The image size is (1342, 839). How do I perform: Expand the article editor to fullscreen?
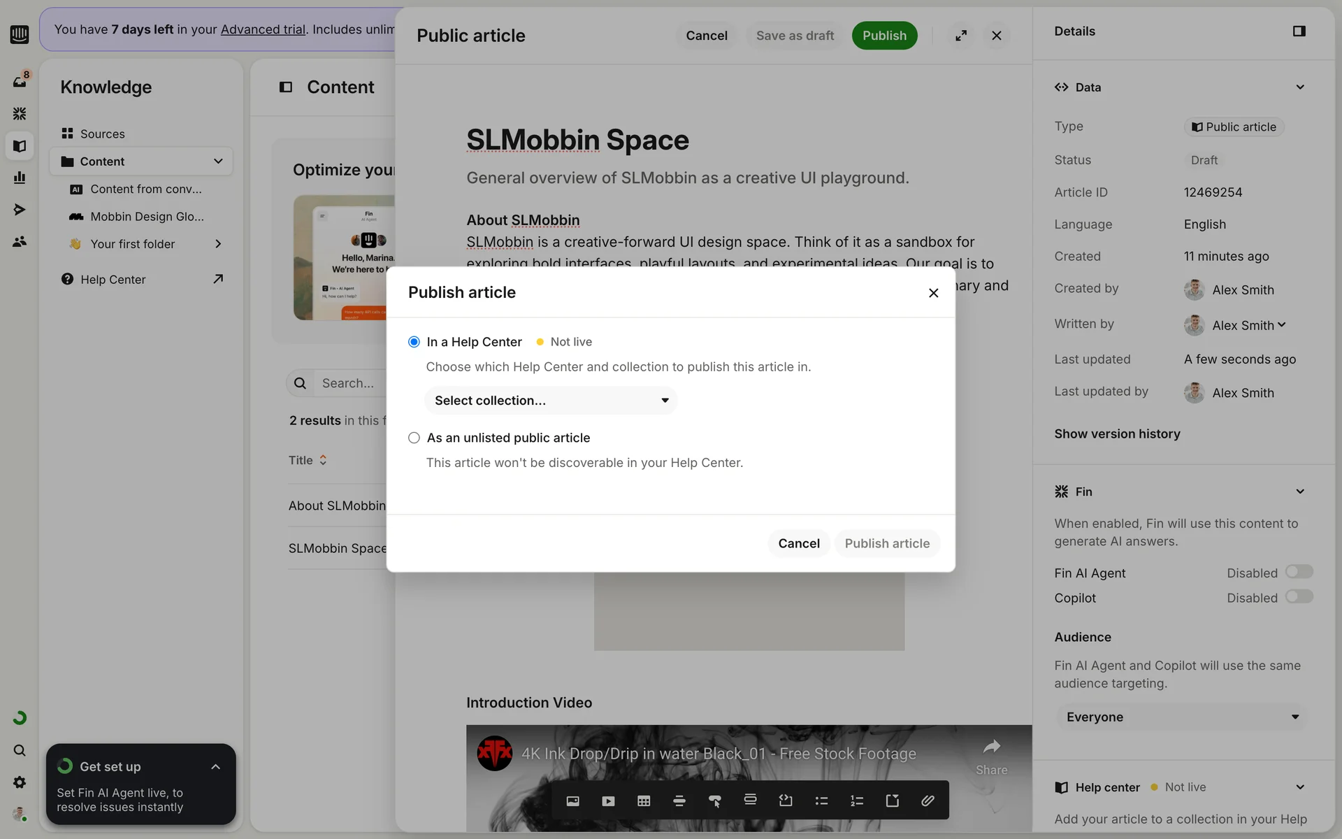click(x=961, y=36)
